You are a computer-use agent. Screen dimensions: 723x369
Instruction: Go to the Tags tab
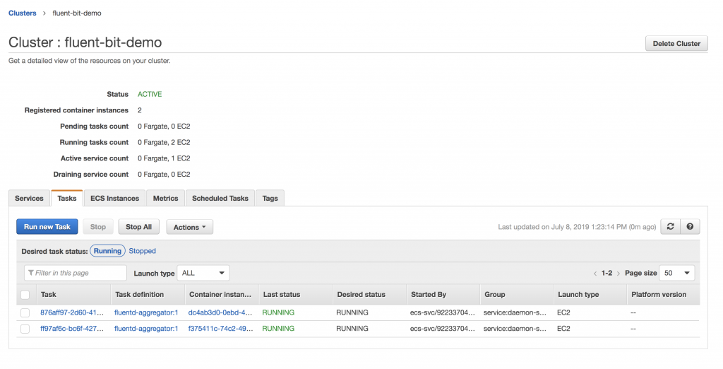point(270,198)
